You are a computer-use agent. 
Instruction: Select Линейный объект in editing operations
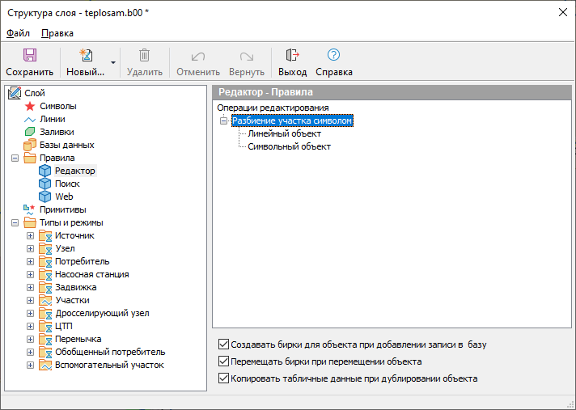point(284,133)
